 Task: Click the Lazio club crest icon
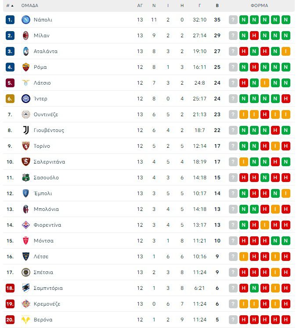point(25,83)
